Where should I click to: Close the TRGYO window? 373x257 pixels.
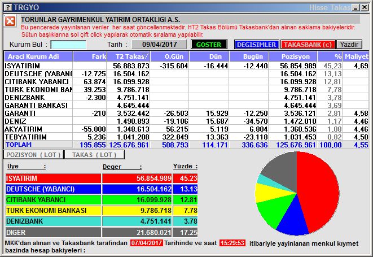[364, 7]
